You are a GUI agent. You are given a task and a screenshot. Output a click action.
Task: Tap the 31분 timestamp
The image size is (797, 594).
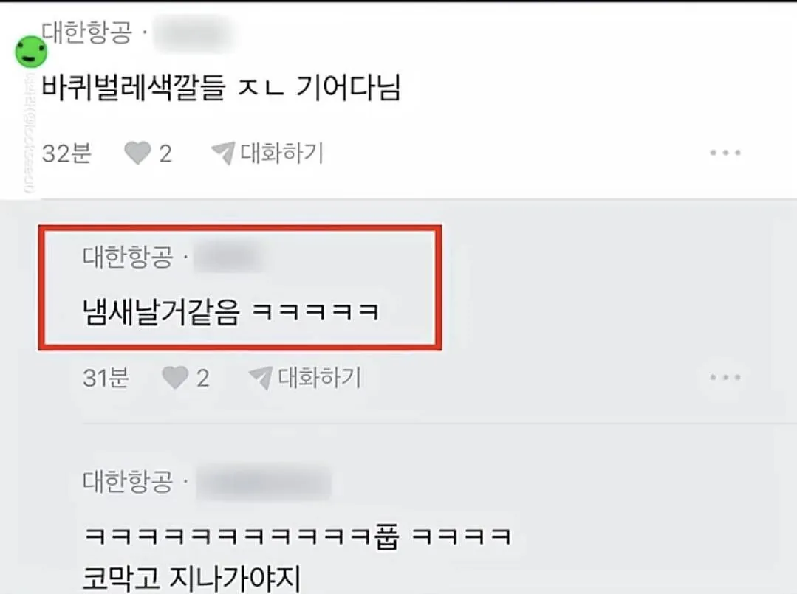106,379
